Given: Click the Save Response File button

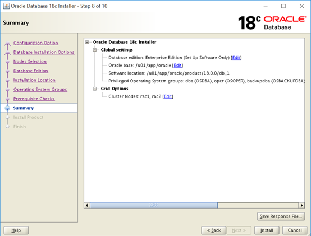Looking at the screenshot, I should tap(281, 216).
